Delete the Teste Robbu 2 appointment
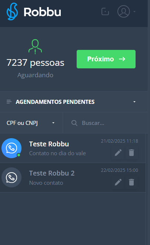This screenshot has width=150, height=245. coord(131,182)
